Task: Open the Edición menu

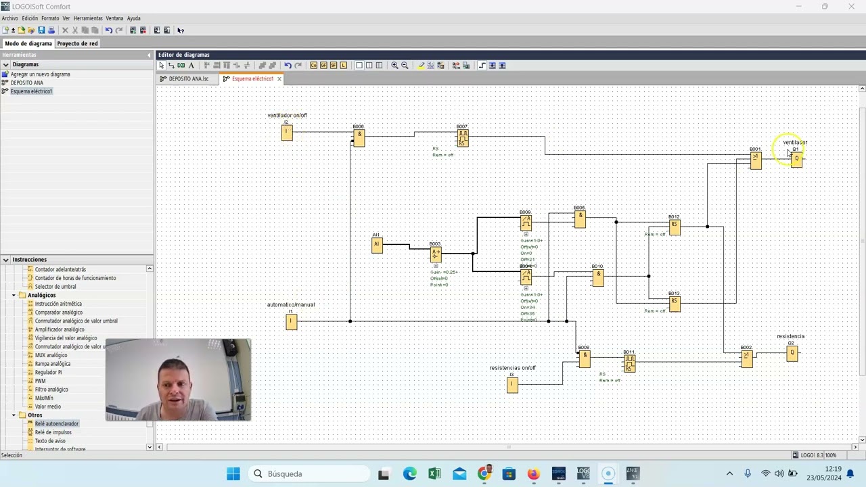Action: (30, 18)
